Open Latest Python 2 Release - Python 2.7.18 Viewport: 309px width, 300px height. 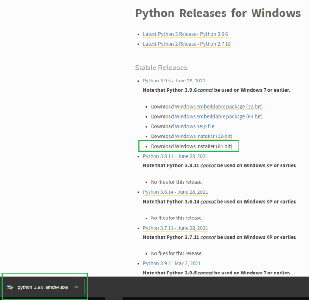click(x=186, y=44)
